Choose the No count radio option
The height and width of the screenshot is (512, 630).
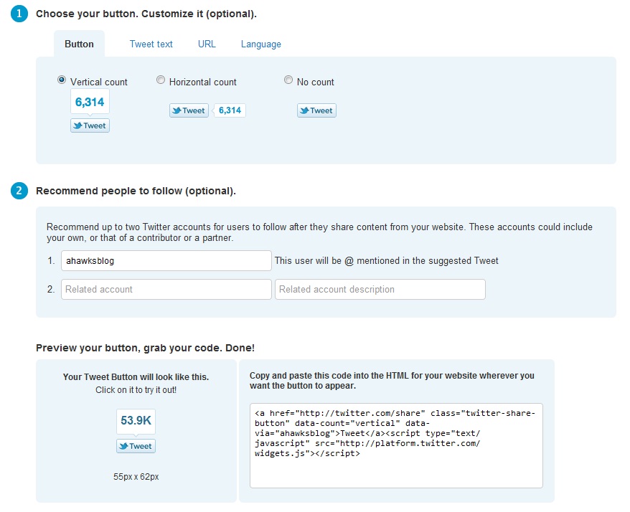[288, 80]
